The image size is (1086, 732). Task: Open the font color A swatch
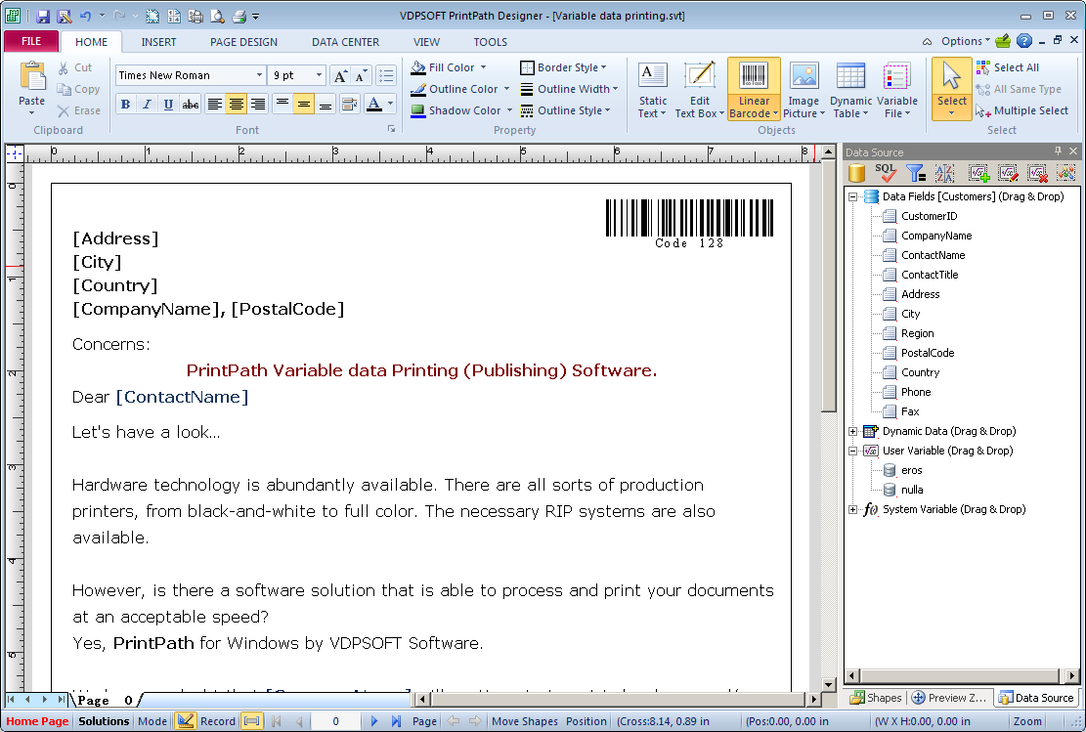click(374, 104)
